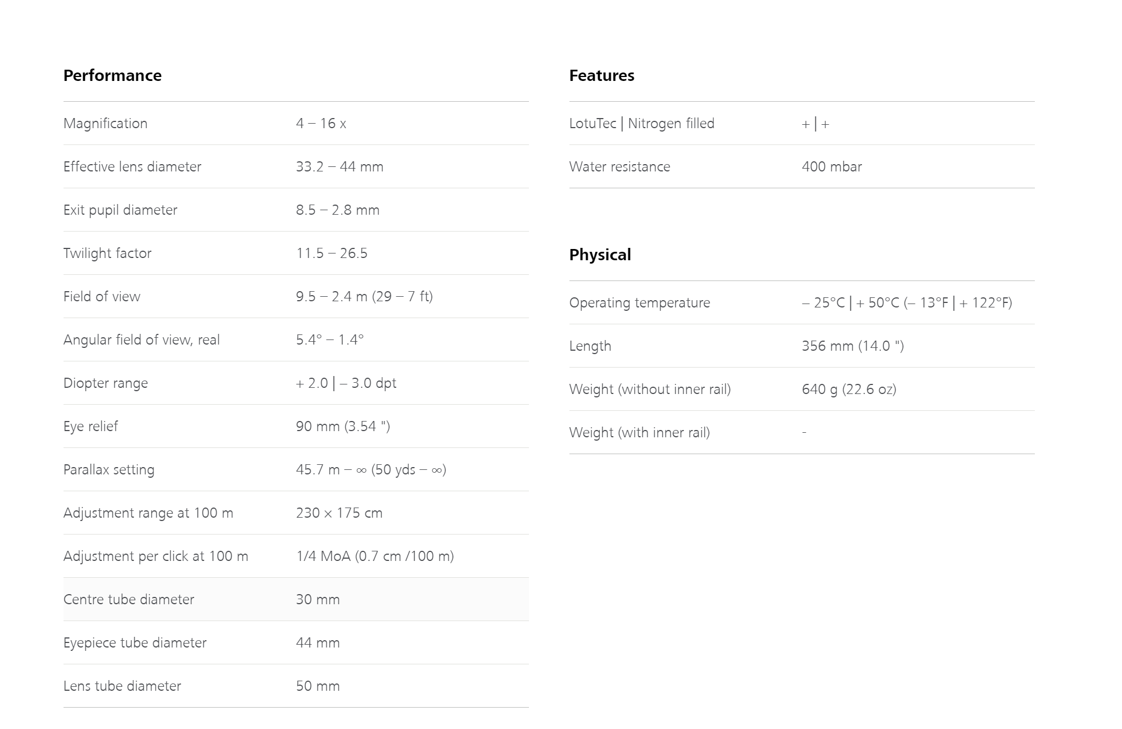Click the Performance section heading

click(112, 75)
